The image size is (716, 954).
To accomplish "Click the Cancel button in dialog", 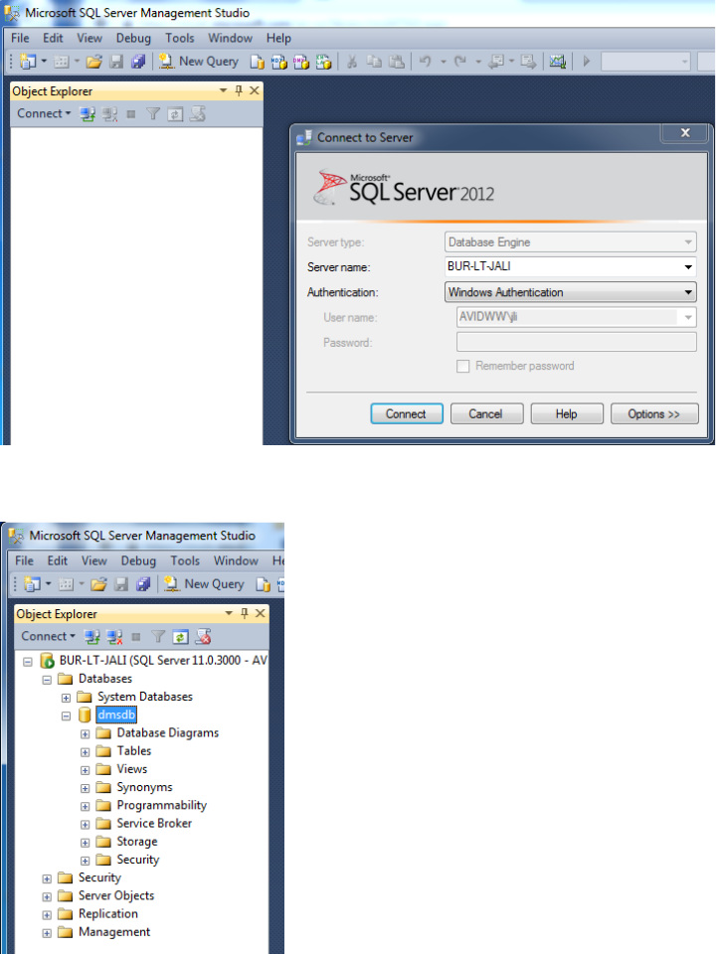I will 486,413.
